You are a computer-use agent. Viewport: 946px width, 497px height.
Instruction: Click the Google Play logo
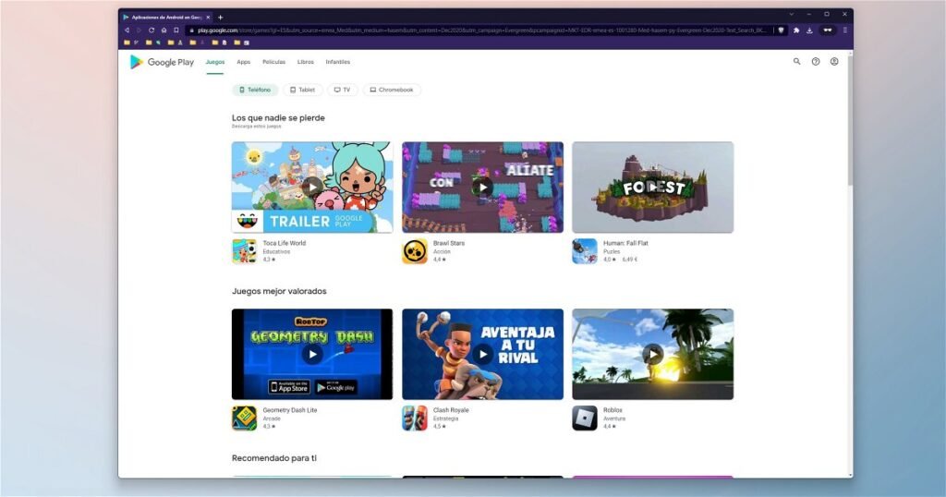point(162,62)
